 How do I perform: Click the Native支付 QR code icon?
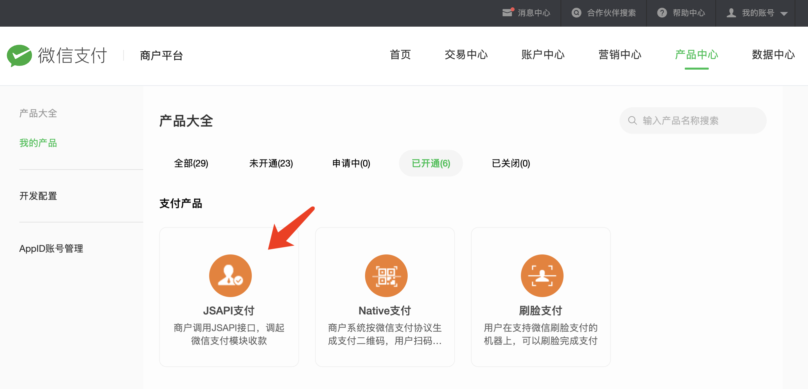[386, 275]
